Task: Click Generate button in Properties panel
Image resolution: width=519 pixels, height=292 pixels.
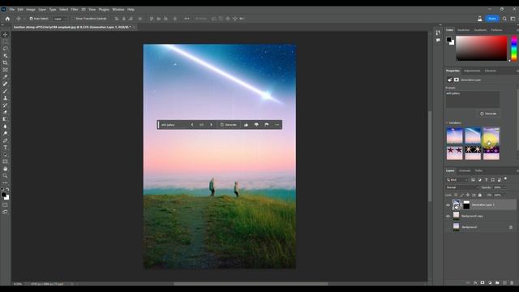Action: coord(488,114)
